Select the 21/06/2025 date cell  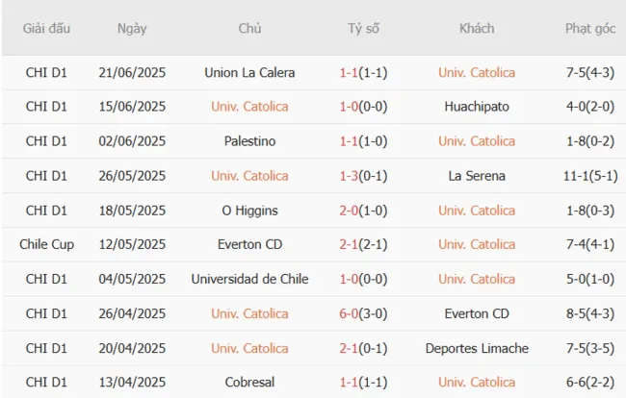click(x=132, y=72)
